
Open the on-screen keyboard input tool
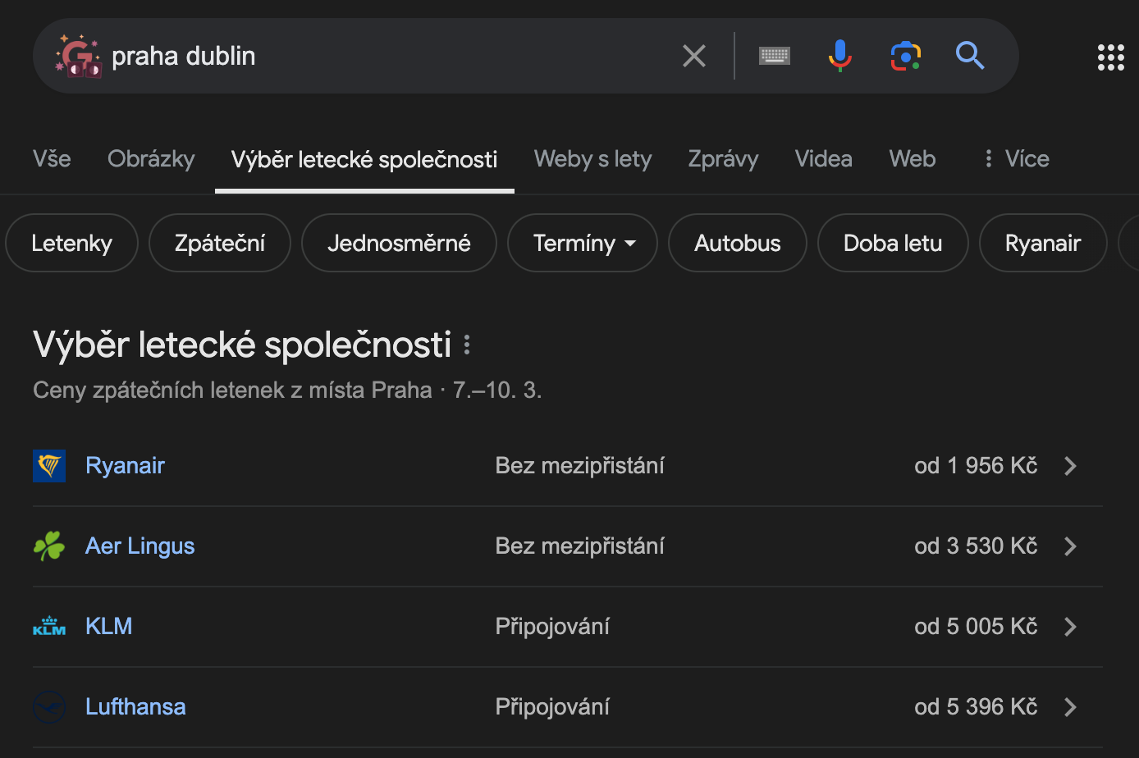[x=775, y=56]
